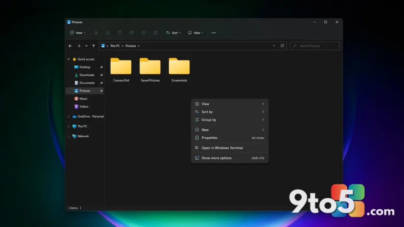404x227 pixels.
Task: Expand the Network tree node
Action: (68, 136)
